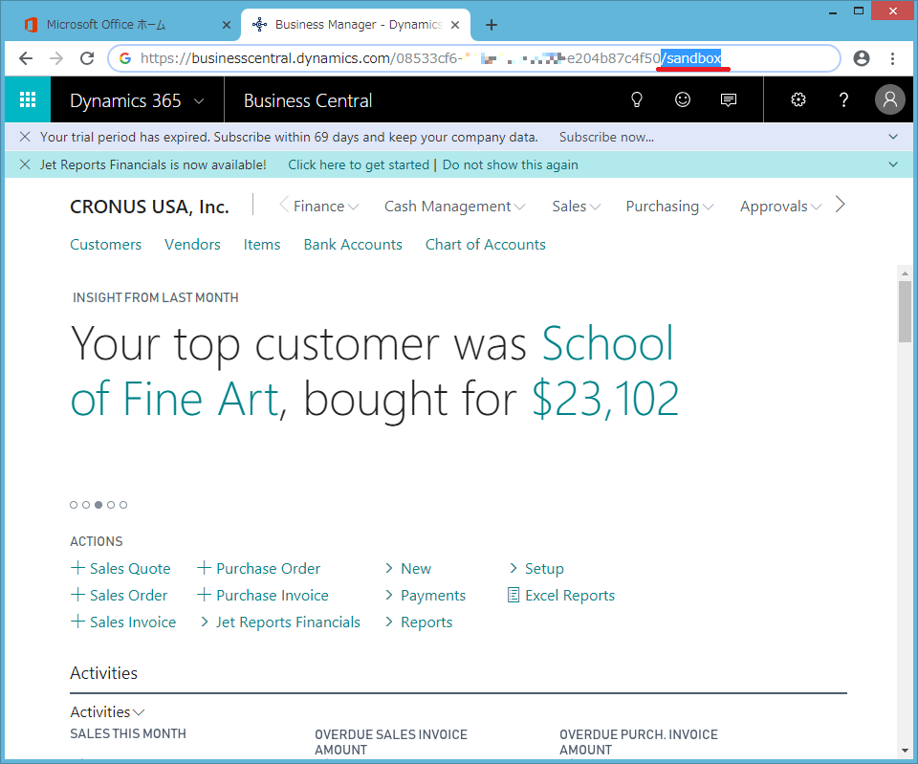The width and height of the screenshot is (918, 764).
Task: Create a new Sales Quote
Action: (x=120, y=569)
